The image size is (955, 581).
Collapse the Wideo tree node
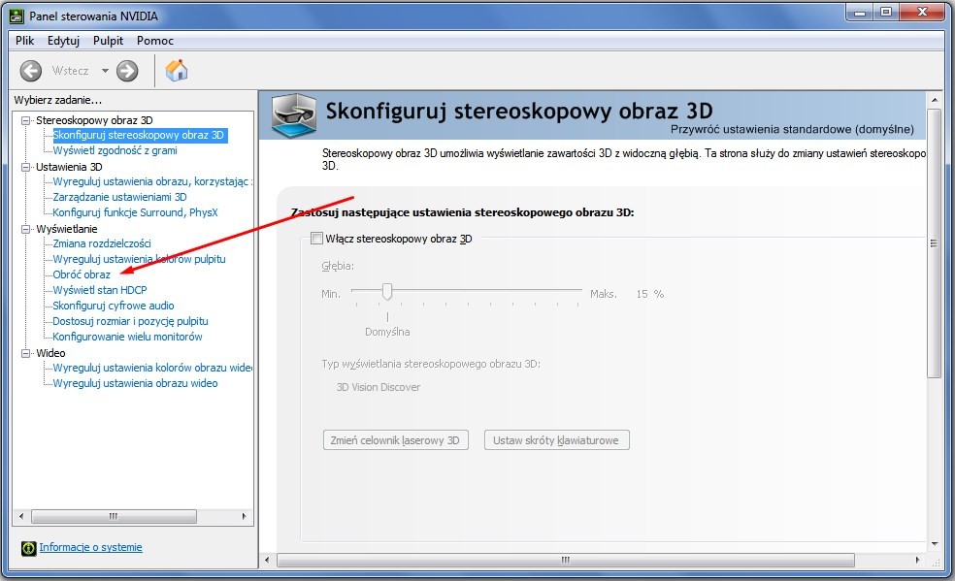[25, 353]
